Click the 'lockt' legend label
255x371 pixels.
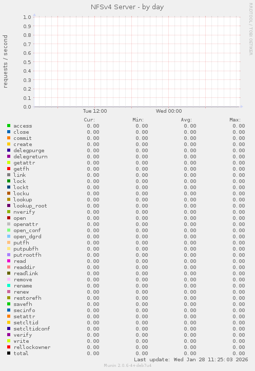coord(21,188)
